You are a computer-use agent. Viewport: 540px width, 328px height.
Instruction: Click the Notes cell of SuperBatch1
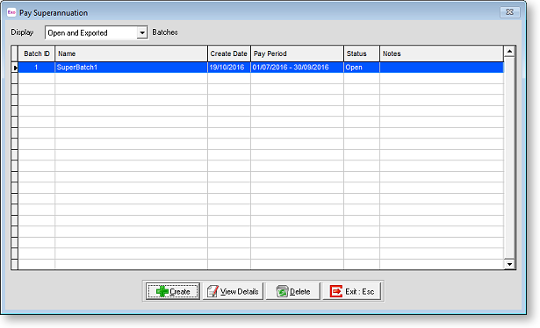click(442, 68)
